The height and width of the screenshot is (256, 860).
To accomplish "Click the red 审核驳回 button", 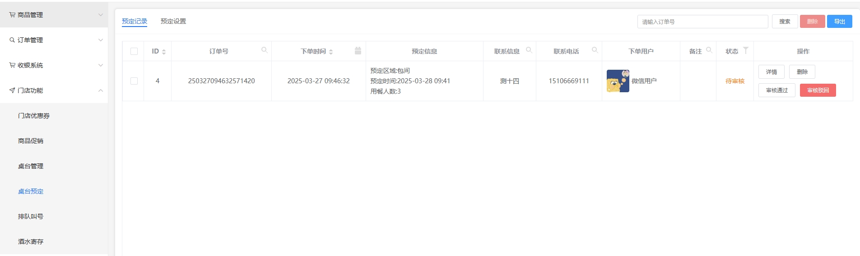I will (818, 90).
